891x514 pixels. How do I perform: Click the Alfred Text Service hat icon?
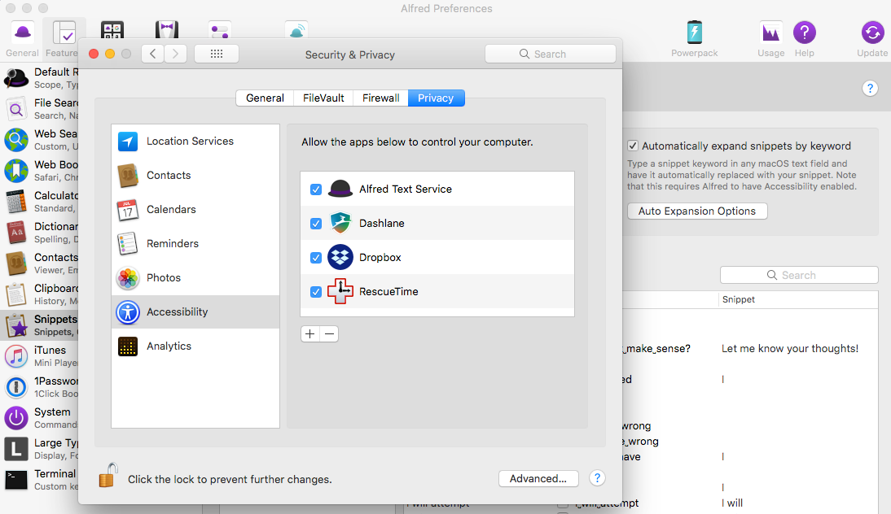click(340, 189)
